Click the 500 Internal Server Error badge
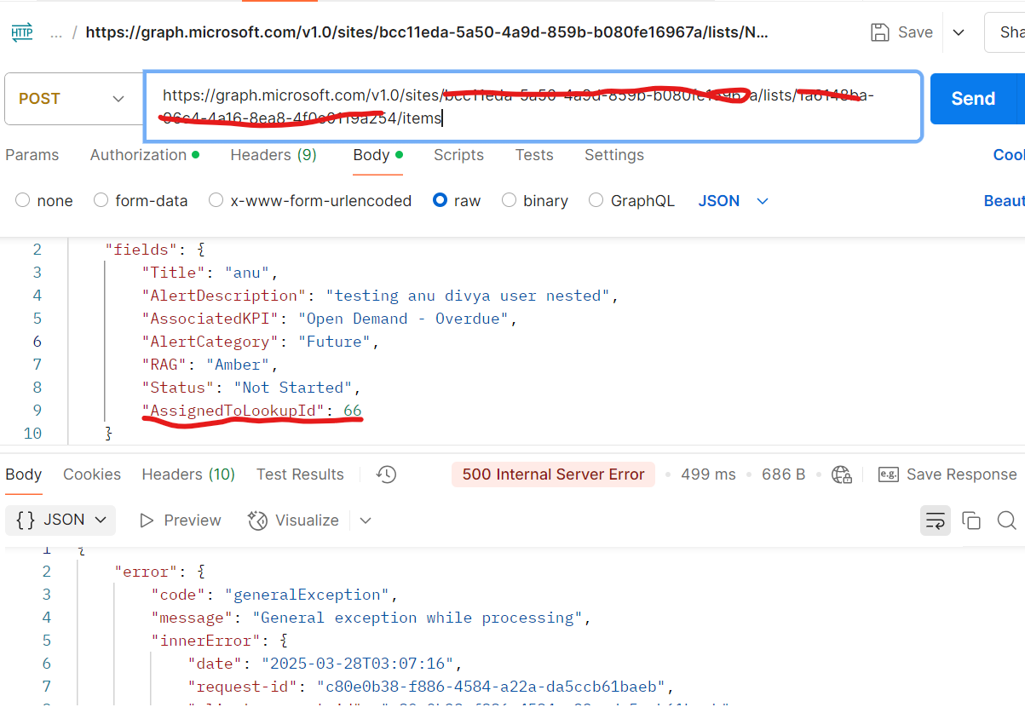This screenshot has width=1025, height=713. point(553,474)
